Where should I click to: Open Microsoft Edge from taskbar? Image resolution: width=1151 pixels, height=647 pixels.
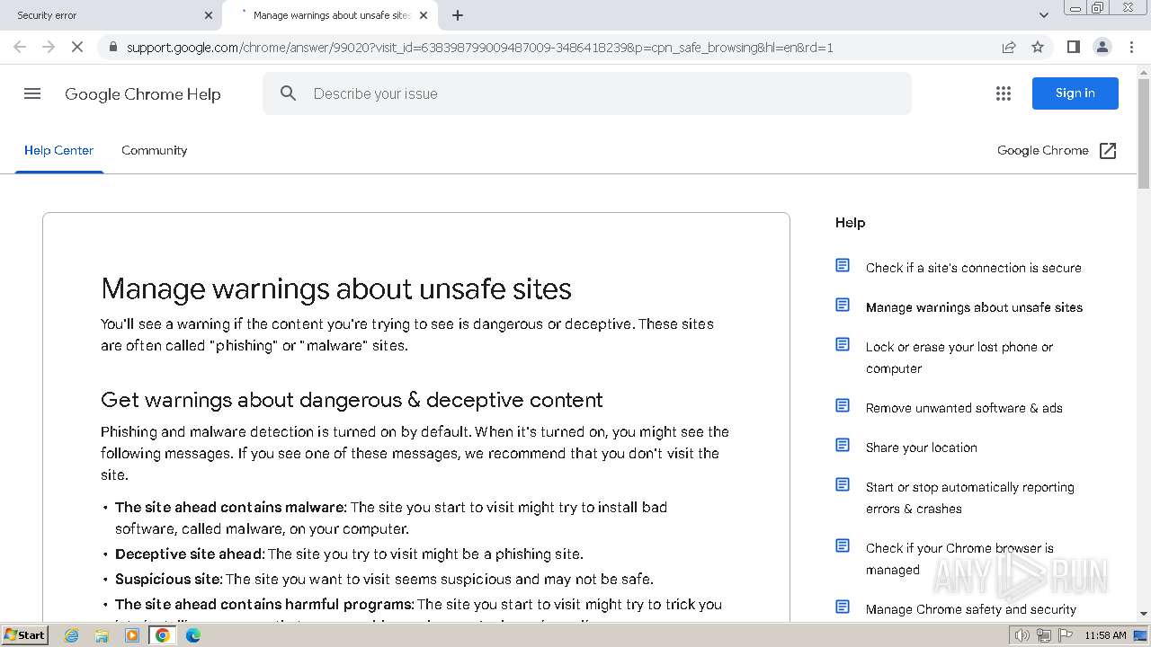(x=192, y=635)
